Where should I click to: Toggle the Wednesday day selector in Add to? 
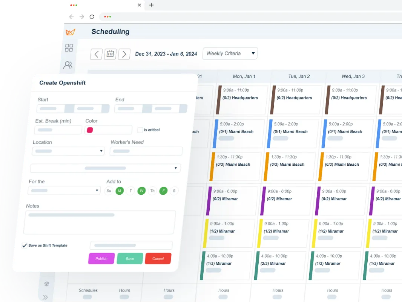141,191
